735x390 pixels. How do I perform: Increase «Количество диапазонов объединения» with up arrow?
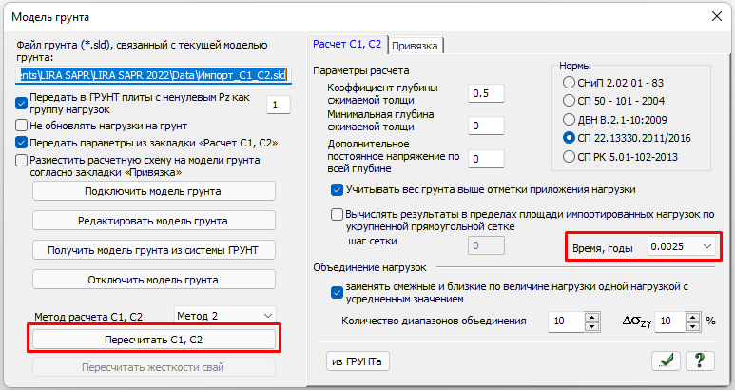pos(592,317)
